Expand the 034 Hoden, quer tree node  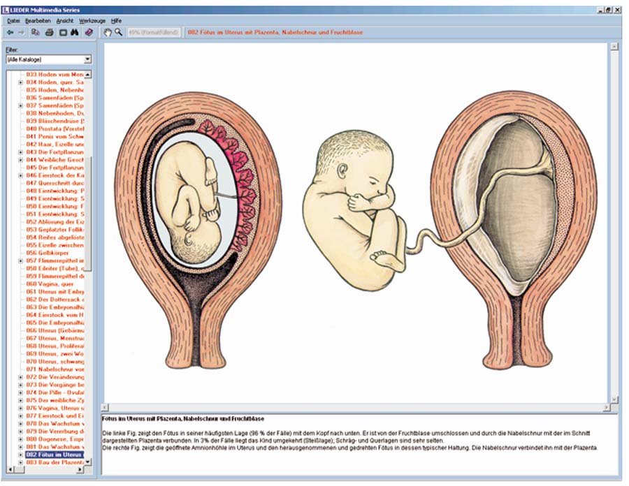pos(21,82)
